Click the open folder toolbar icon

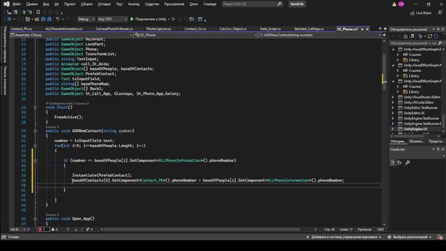[37, 19]
